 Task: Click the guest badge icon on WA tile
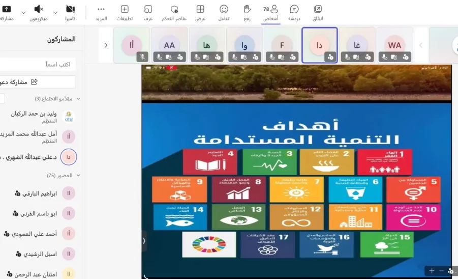(406, 58)
